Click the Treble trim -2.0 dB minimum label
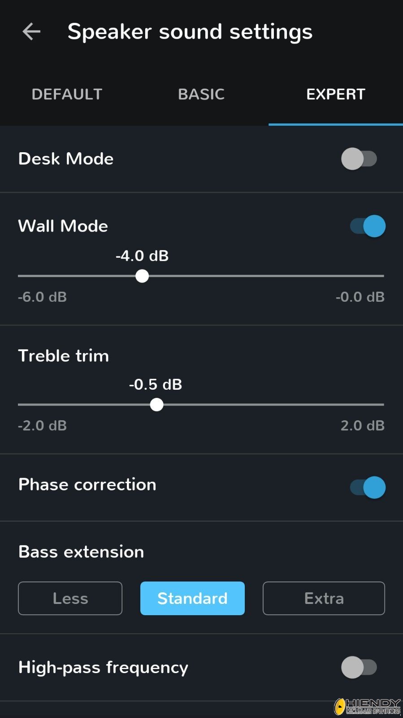Viewport: 403px width, 718px height. [42, 425]
